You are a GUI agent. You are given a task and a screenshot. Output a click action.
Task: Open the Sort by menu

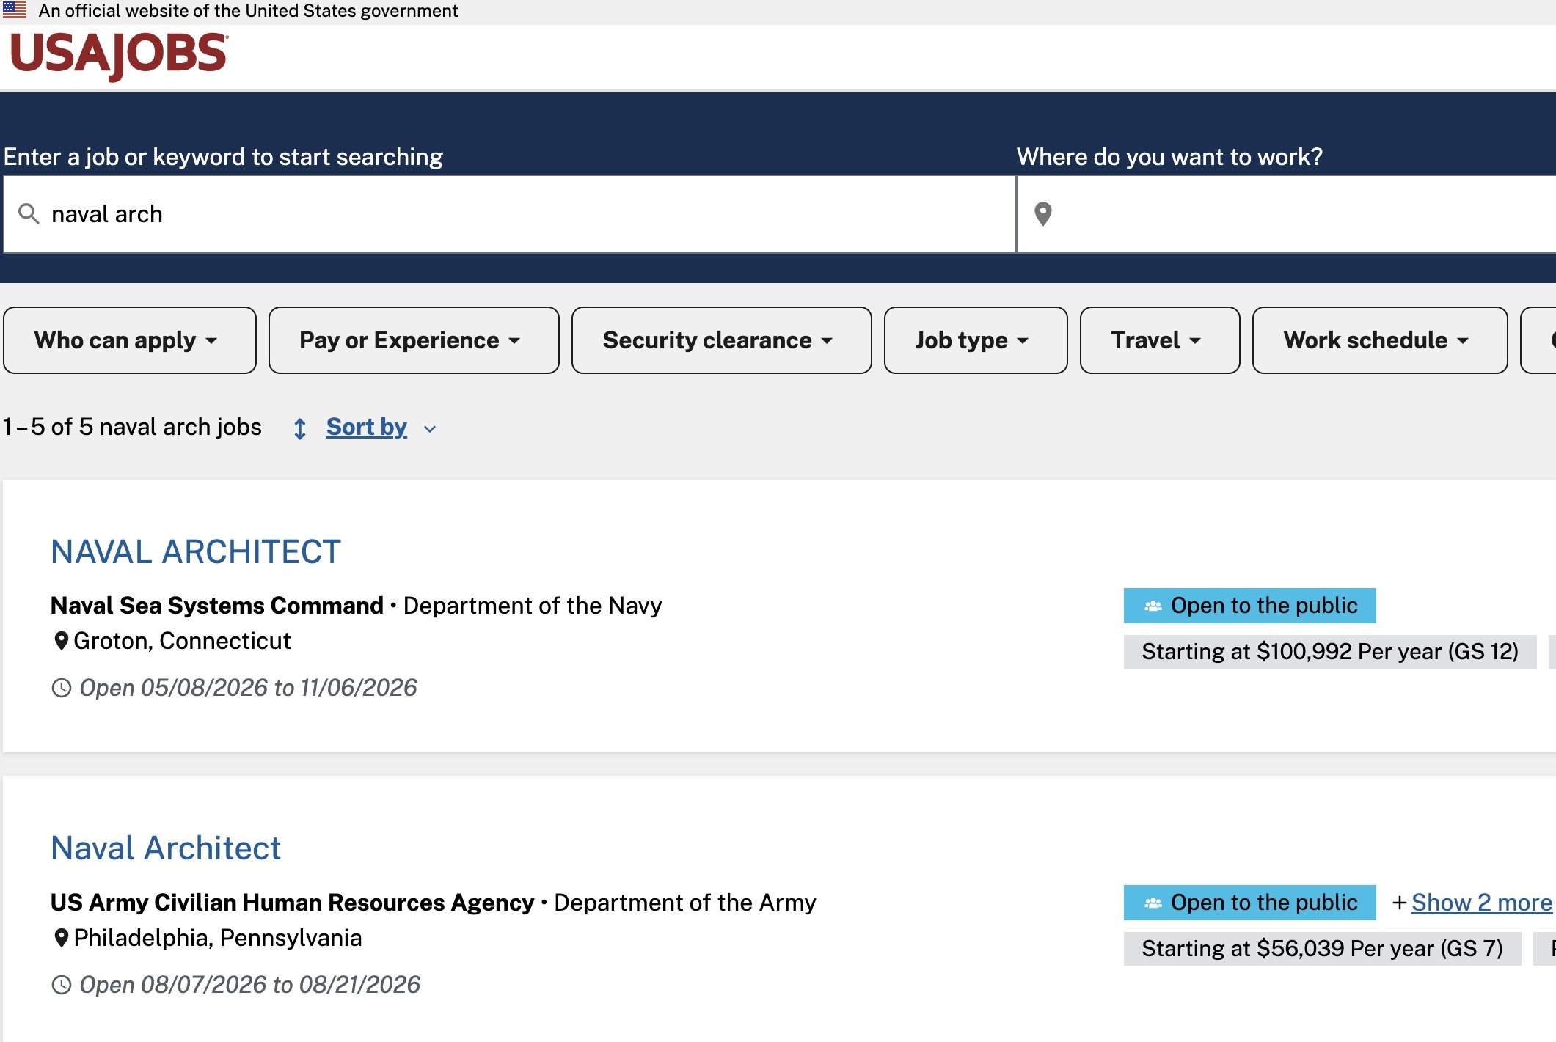tap(366, 427)
